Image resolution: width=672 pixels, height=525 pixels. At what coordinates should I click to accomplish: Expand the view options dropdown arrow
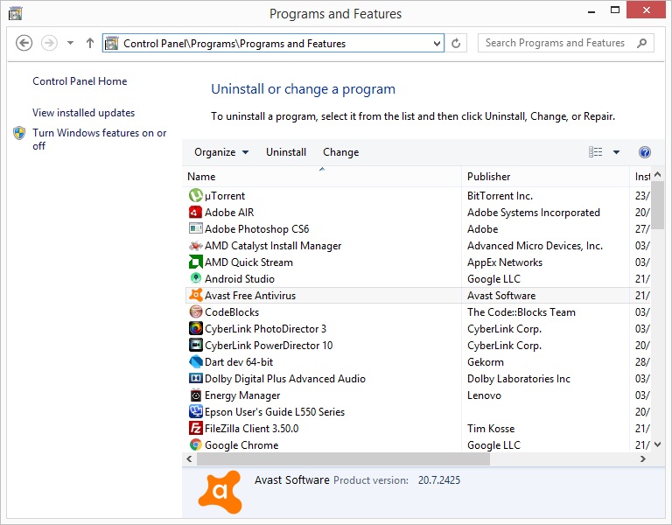[616, 152]
